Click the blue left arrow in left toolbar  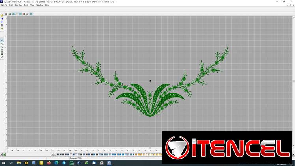[x=2, y=19]
